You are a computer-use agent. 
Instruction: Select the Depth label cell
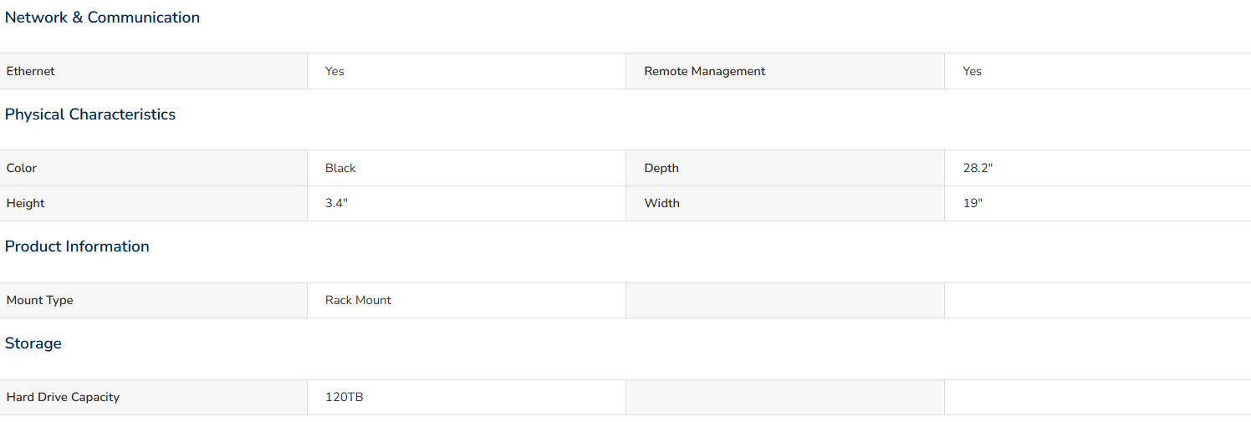[785, 168]
